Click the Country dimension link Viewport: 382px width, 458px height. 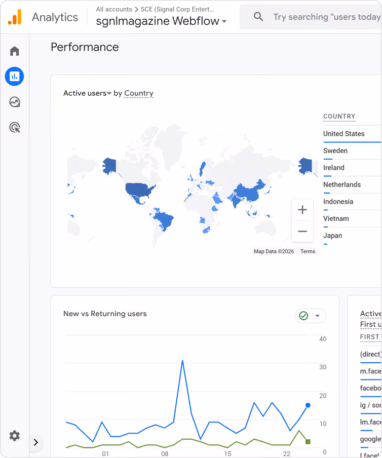[138, 93]
